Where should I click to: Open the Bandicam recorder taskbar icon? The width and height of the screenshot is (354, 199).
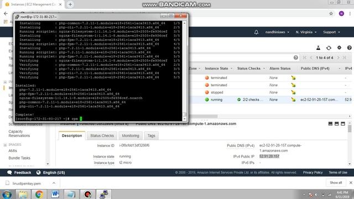(x=87, y=194)
